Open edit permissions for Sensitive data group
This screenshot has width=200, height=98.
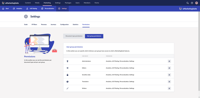pos(169,75)
